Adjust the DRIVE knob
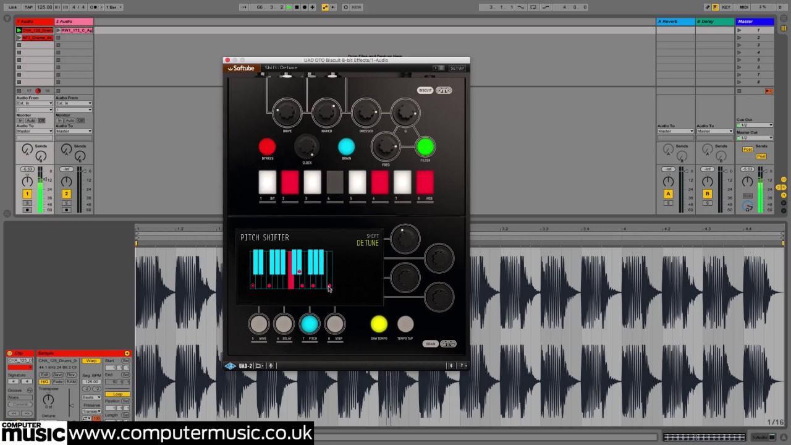Image resolution: width=791 pixels, height=445 pixels. [287, 113]
